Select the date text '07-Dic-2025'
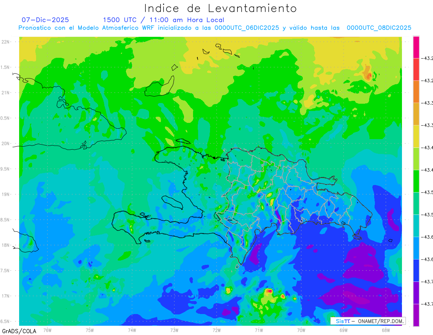The height and width of the screenshot is (335, 433). click(x=45, y=20)
